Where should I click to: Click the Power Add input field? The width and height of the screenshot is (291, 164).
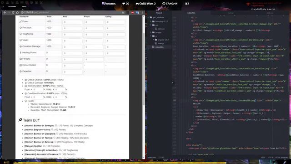pos(72,22)
